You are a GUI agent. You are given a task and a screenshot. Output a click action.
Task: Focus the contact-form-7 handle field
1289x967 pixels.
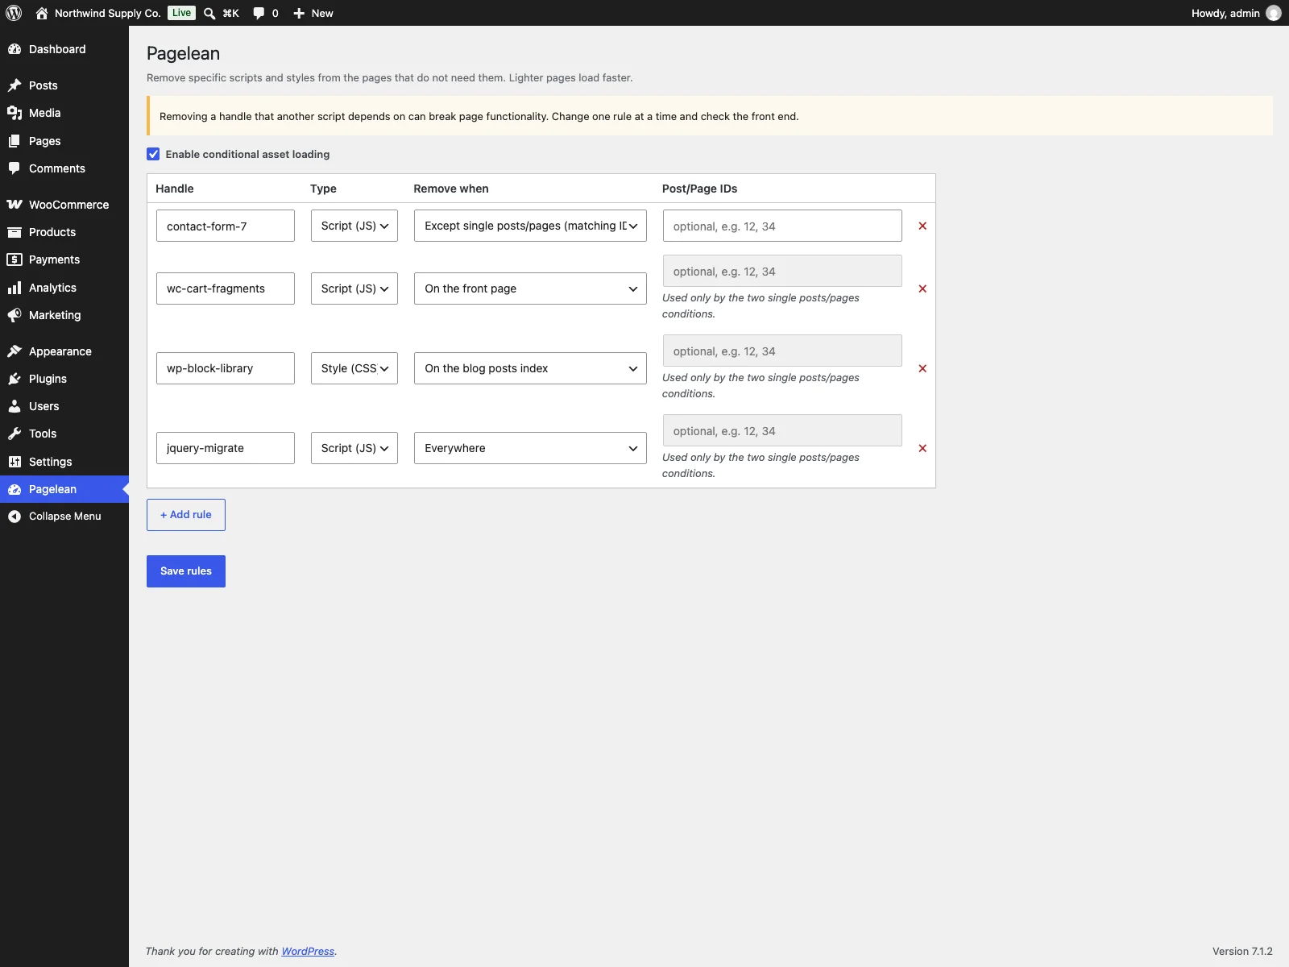(x=226, y=226)
